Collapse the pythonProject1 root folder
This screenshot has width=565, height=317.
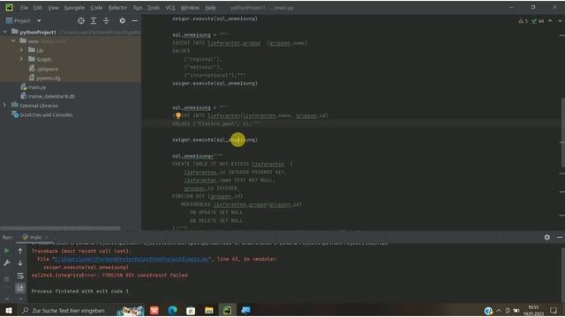coord(4,32)
